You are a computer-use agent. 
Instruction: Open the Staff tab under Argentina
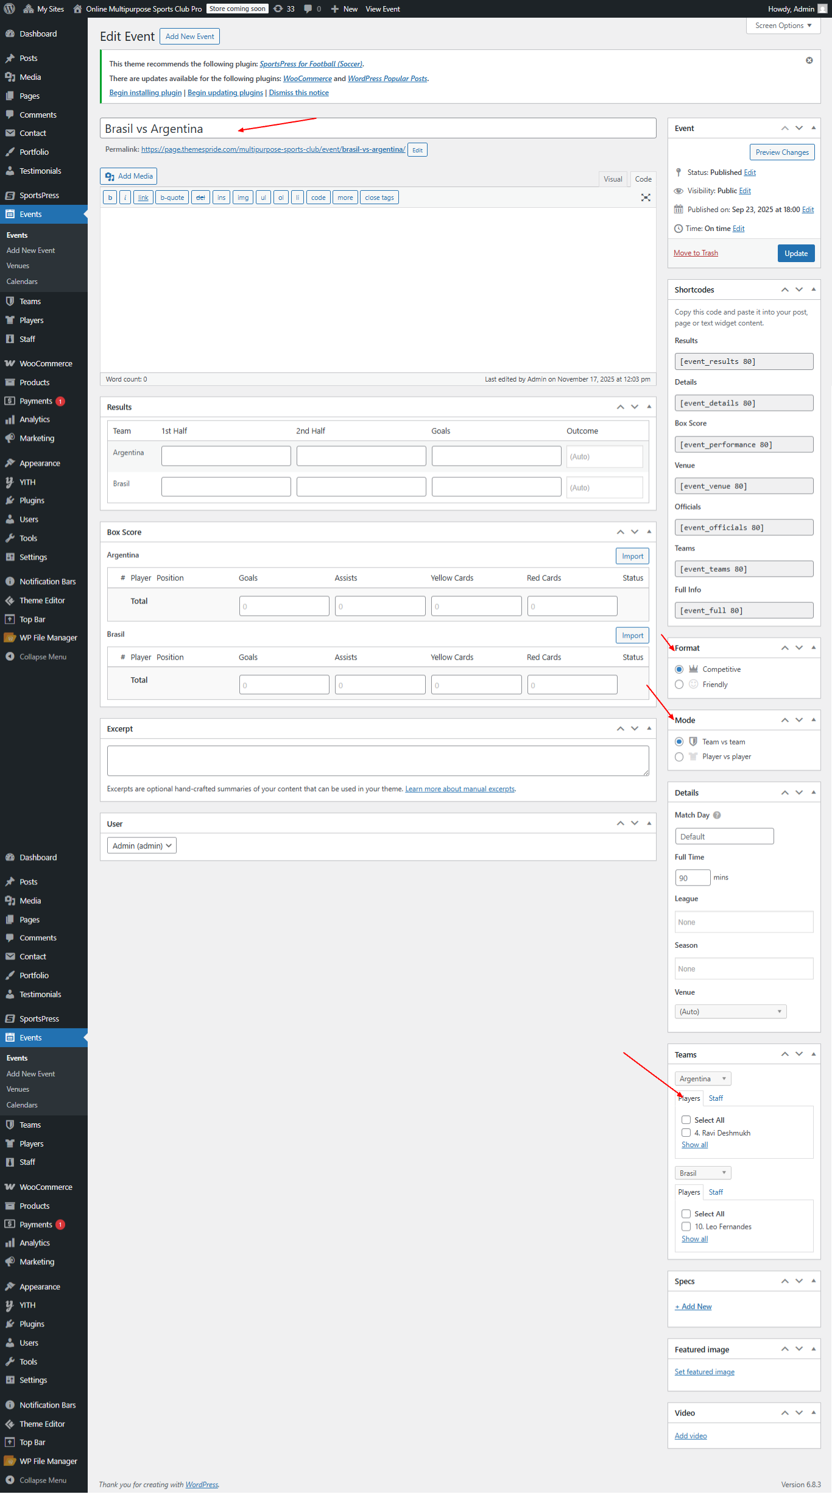click(716, 1098)
